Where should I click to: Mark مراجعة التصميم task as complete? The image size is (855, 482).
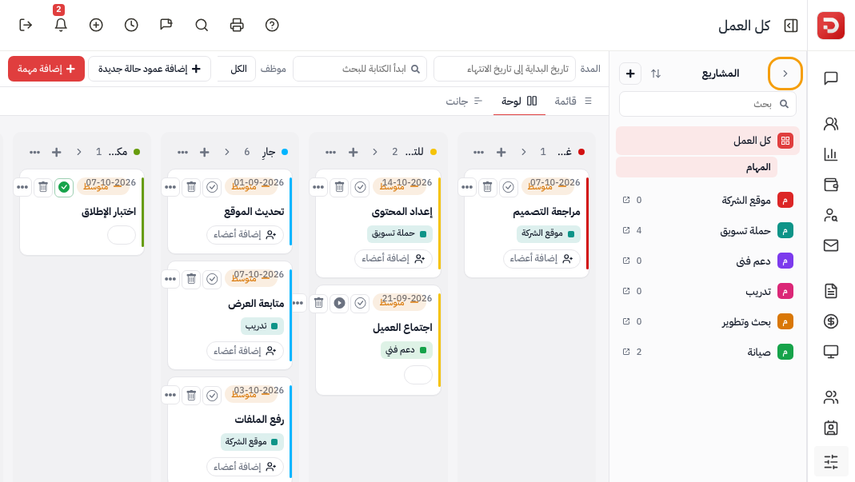point(508,187)
